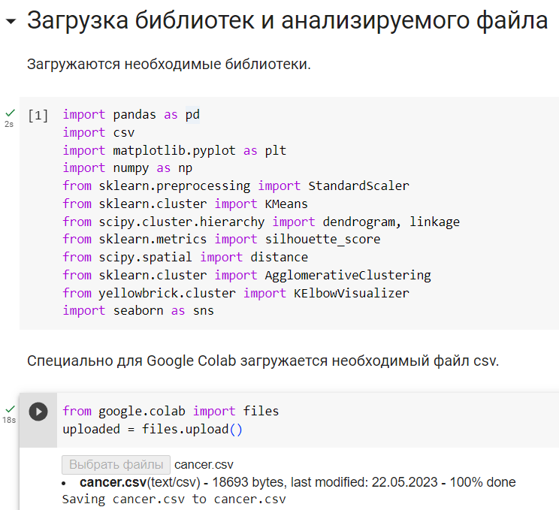The height and width of the screenshot is (510, 559).
Task: Select the [1] execution count label
Action: pos(38,116)
